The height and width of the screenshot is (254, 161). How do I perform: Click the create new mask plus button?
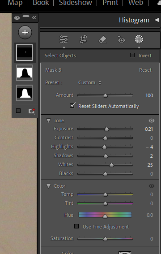point(25,32)
